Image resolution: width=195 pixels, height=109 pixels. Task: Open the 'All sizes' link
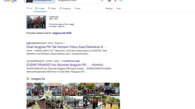pos(52,26)
